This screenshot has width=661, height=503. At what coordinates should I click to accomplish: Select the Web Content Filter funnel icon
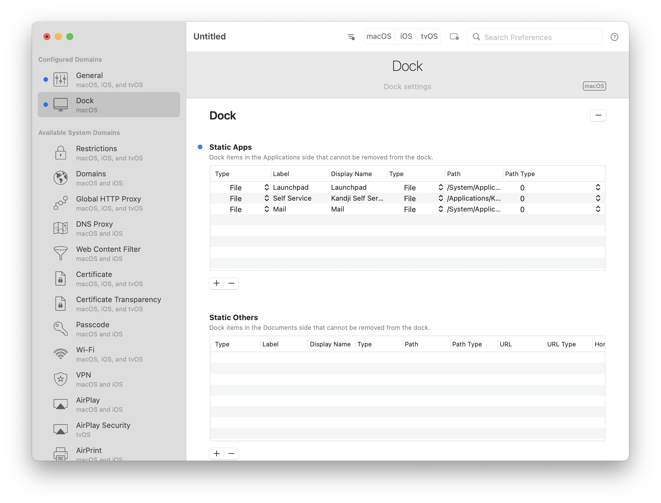click(61, 253)
